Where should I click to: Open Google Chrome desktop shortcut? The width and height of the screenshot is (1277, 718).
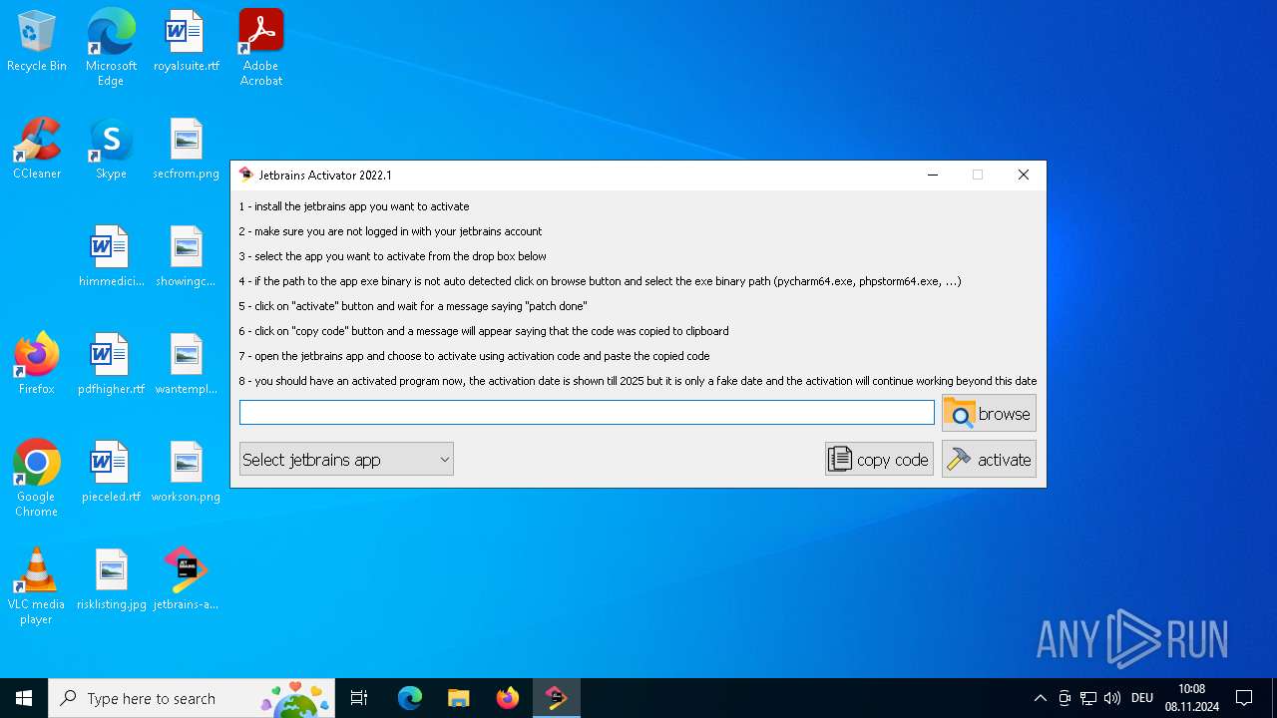37,479
